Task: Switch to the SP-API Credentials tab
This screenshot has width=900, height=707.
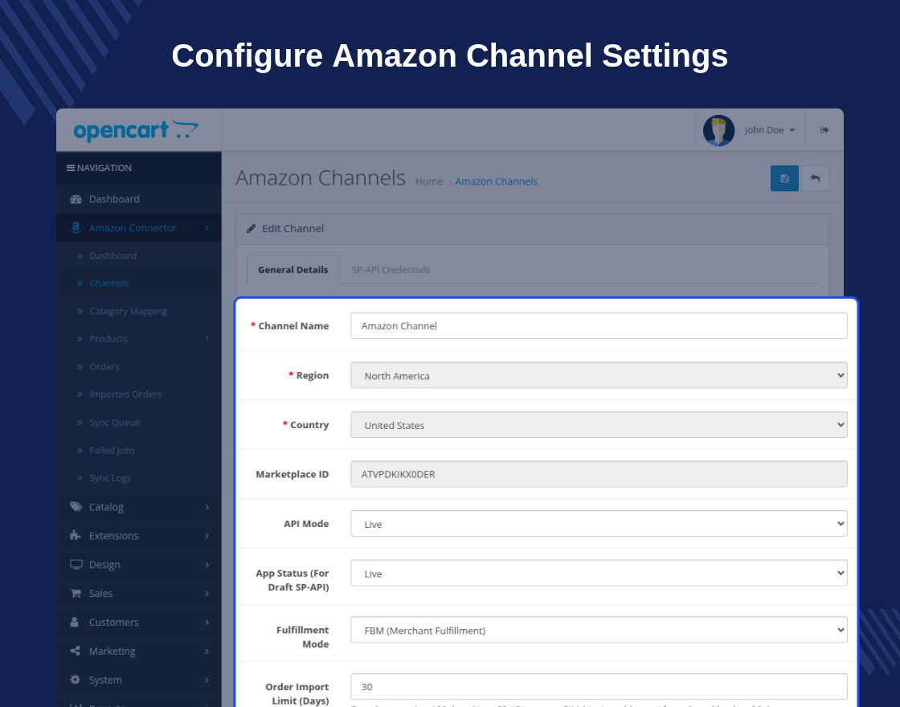Action: [391, 270]
